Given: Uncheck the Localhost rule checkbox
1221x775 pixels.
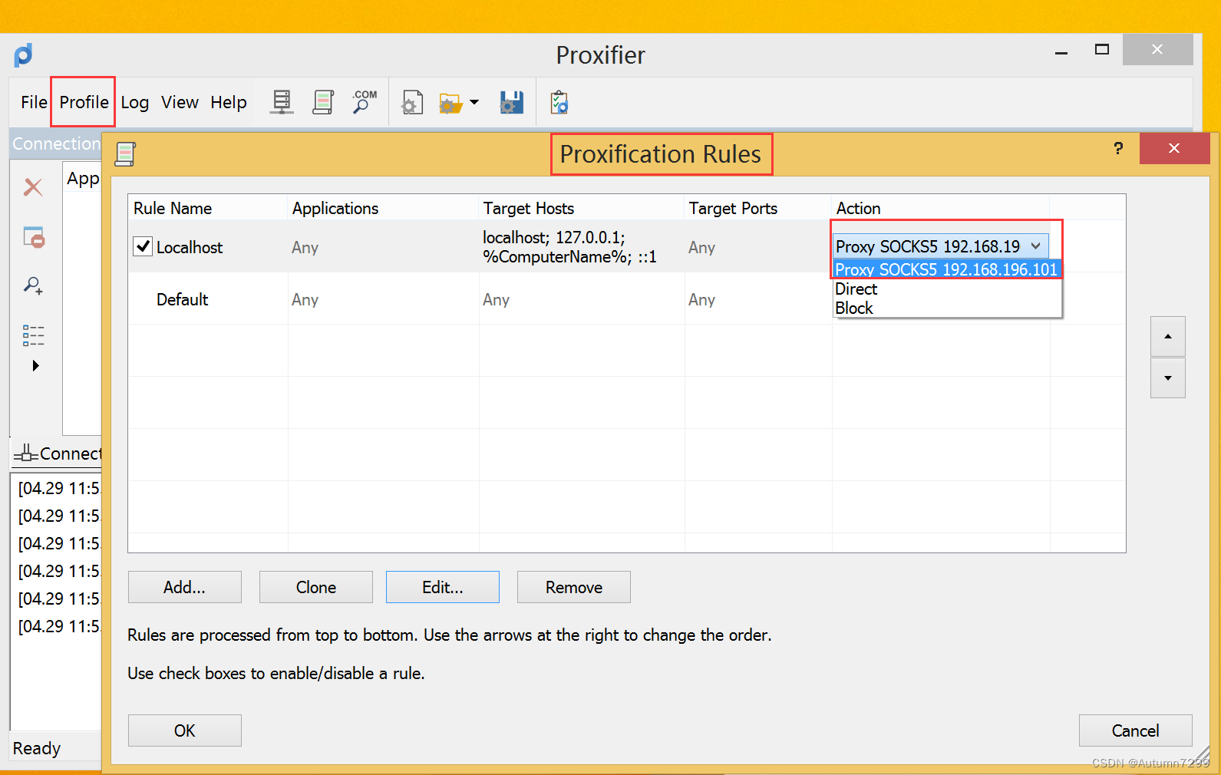Looking at the screenshot, I should click(x=143, y=246).
